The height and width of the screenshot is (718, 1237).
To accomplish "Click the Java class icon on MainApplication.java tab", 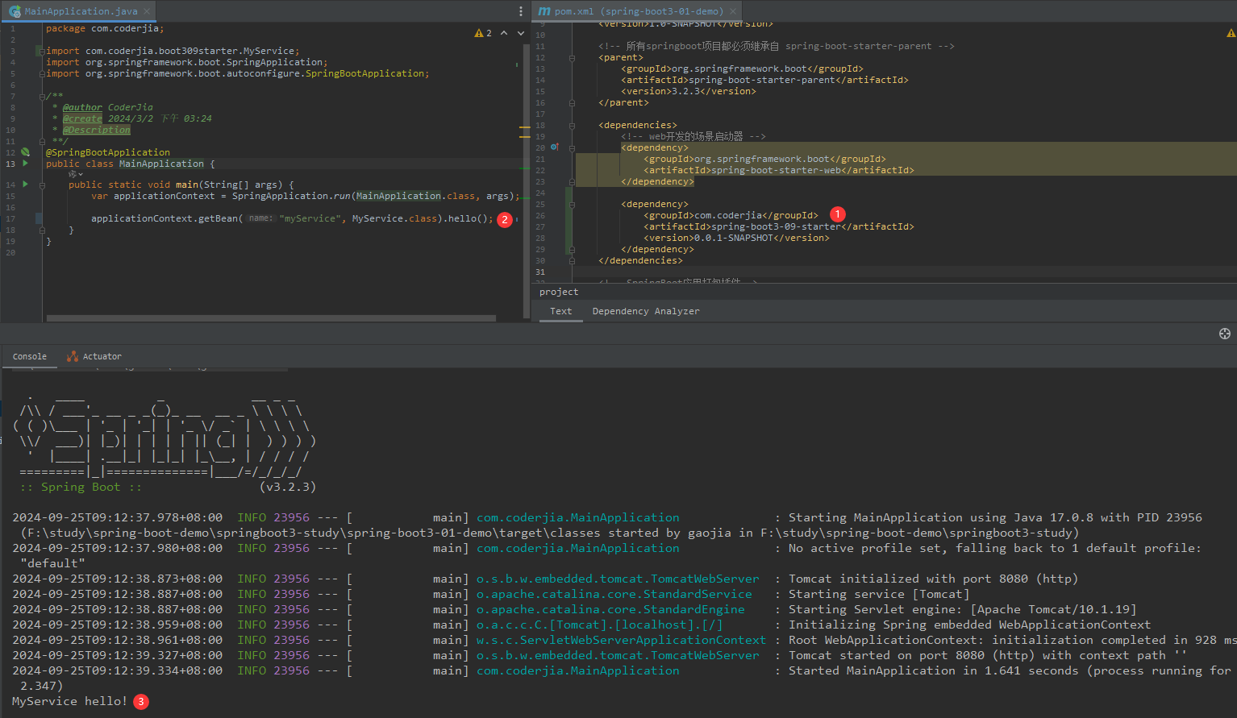I will coord(15,11).
